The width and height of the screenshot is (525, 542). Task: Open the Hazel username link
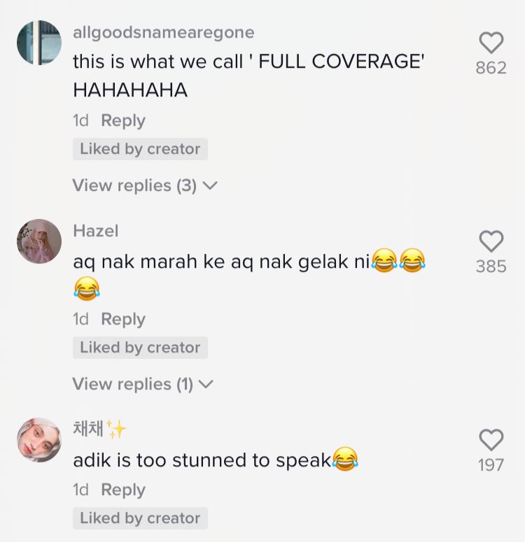[x=95, y=231]
